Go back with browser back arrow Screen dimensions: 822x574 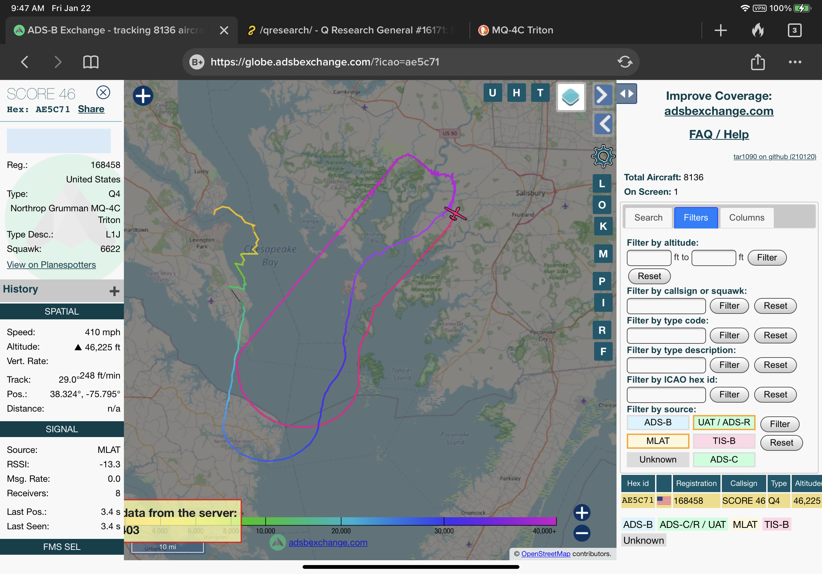click(24, 62)
